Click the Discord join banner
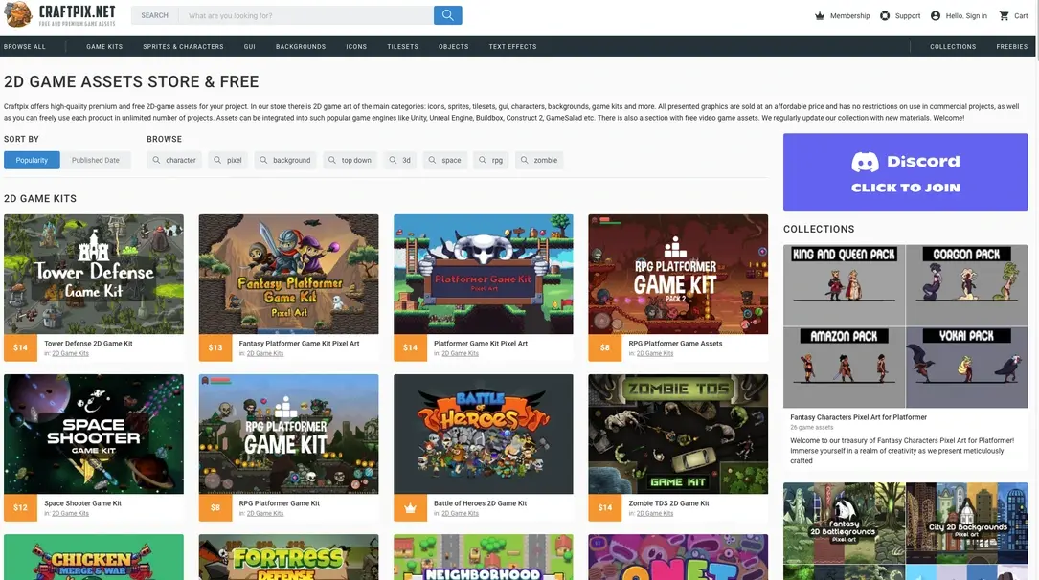The image size is (1039, 580). pyautogui.click(x=905, y=172)
